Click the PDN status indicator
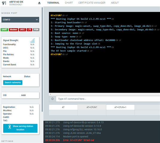Image resolution: width=160 pixels, height=143 pixels. (x=36, y=29)
